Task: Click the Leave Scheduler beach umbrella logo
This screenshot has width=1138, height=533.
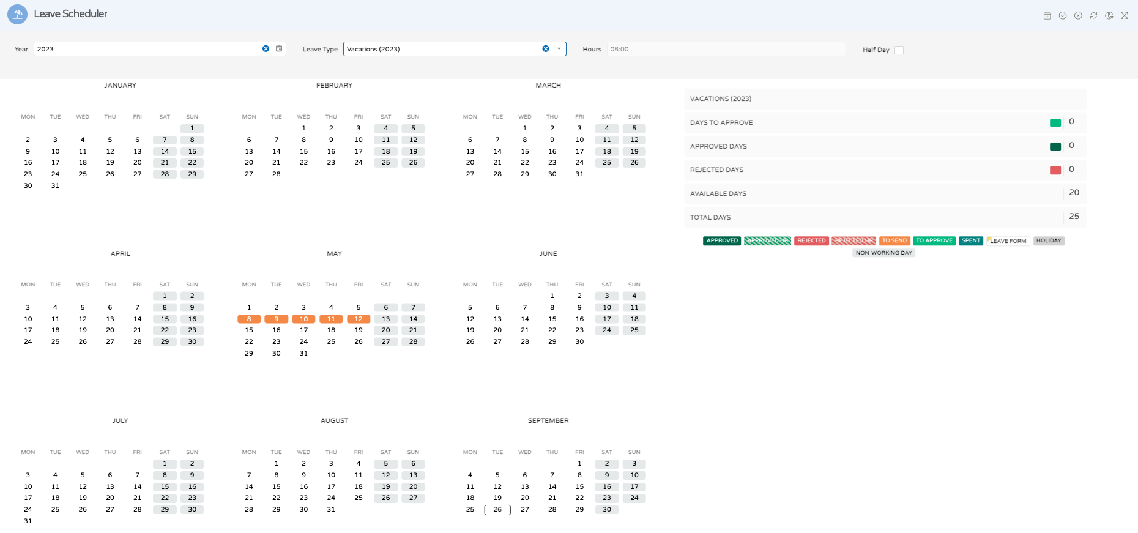Action: (x=17, y=14)
